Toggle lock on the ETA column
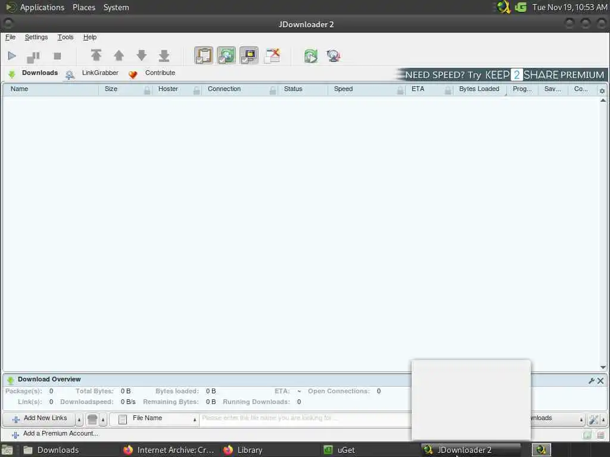Viewport: 610px width, 457px height. click(x=448, y=90)
